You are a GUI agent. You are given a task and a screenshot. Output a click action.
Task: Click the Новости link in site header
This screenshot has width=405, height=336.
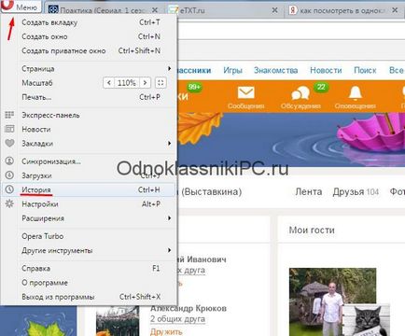(x=326, y=70)
